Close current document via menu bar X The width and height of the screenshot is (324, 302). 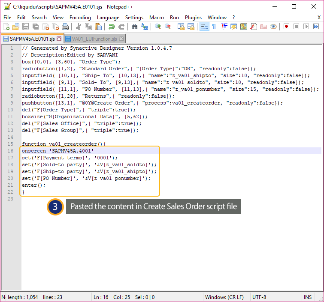point(319,18)
